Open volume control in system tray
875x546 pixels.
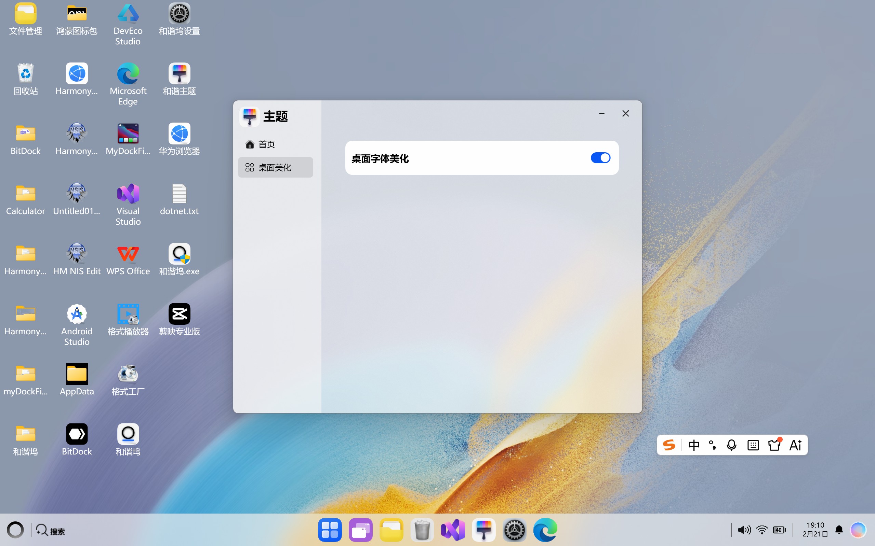744,530
